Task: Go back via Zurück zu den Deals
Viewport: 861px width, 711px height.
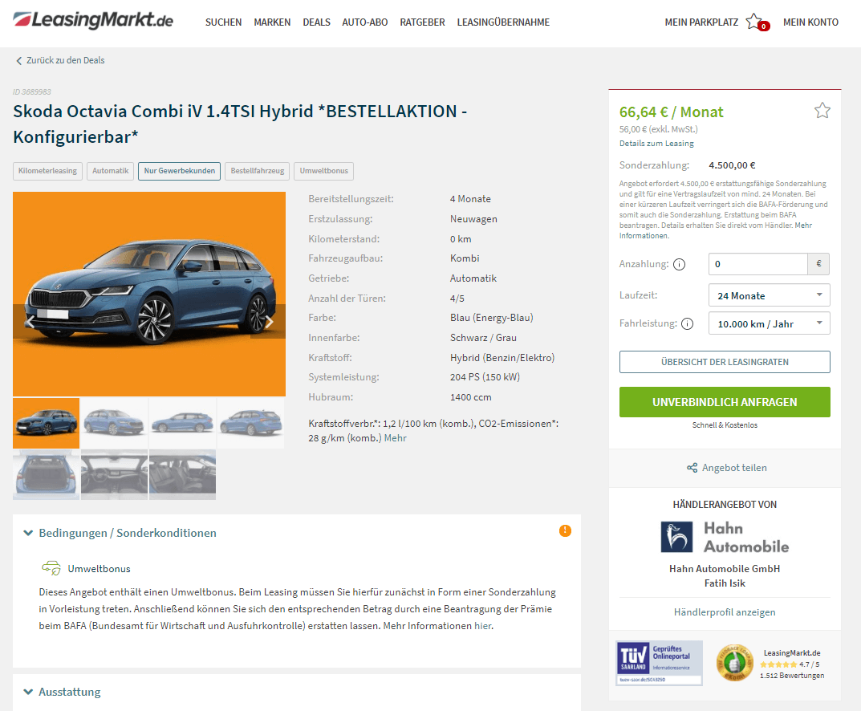Action: point(65,60)
